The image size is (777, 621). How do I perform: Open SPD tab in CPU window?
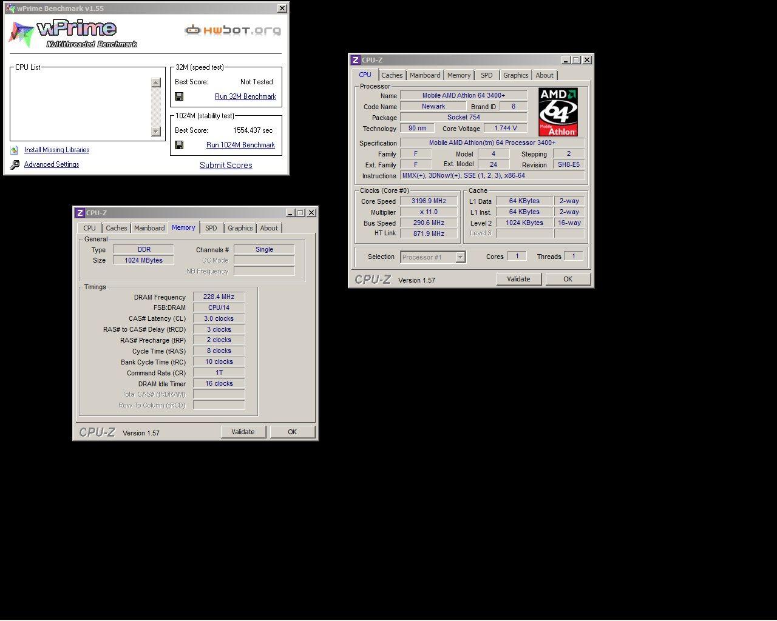click(486, 75)
